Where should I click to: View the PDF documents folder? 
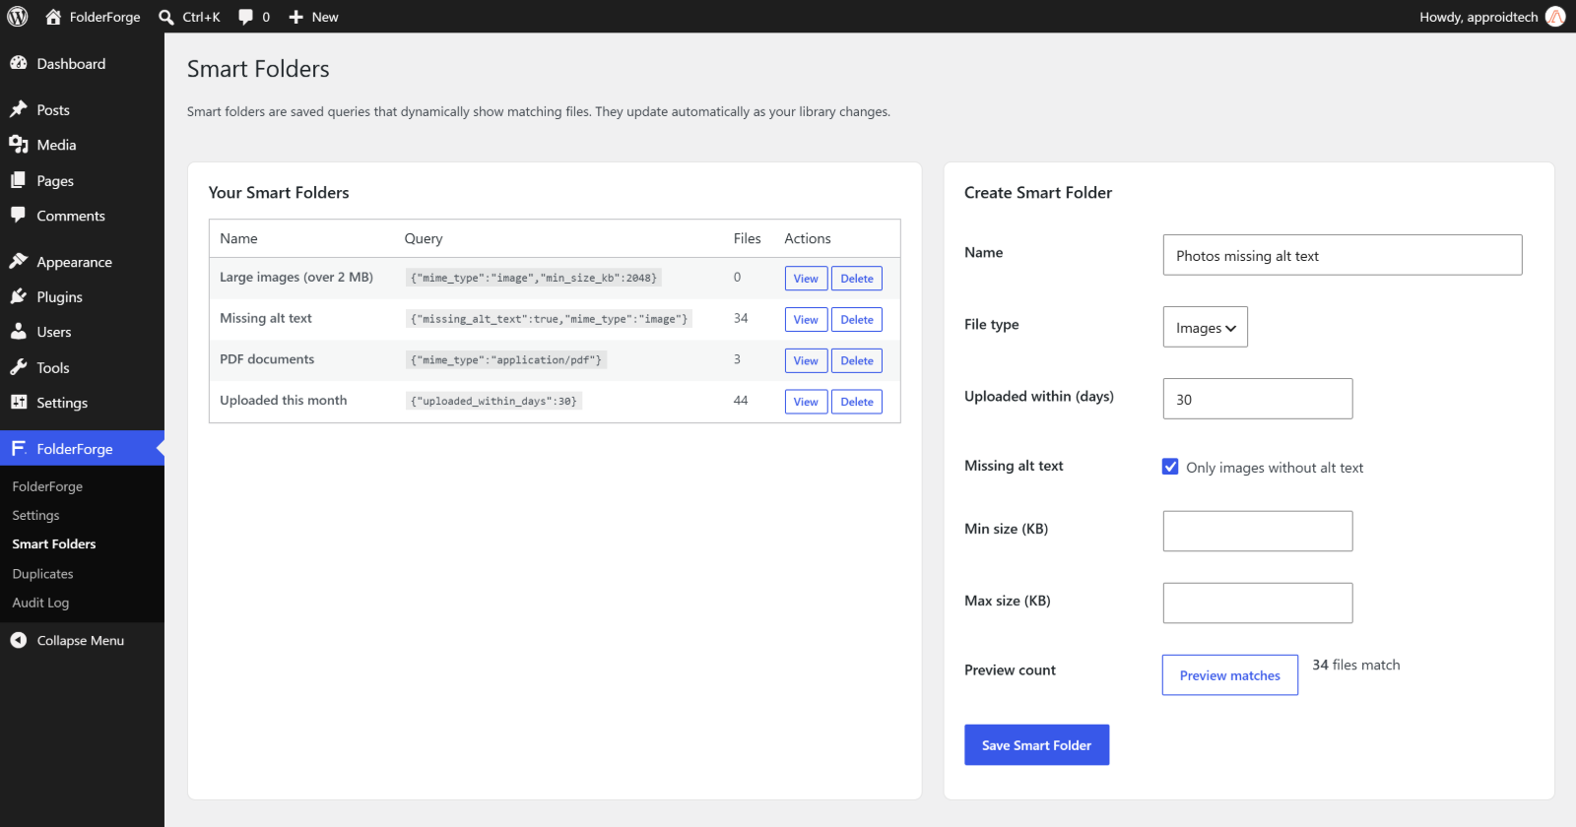(x=806, y=361)
